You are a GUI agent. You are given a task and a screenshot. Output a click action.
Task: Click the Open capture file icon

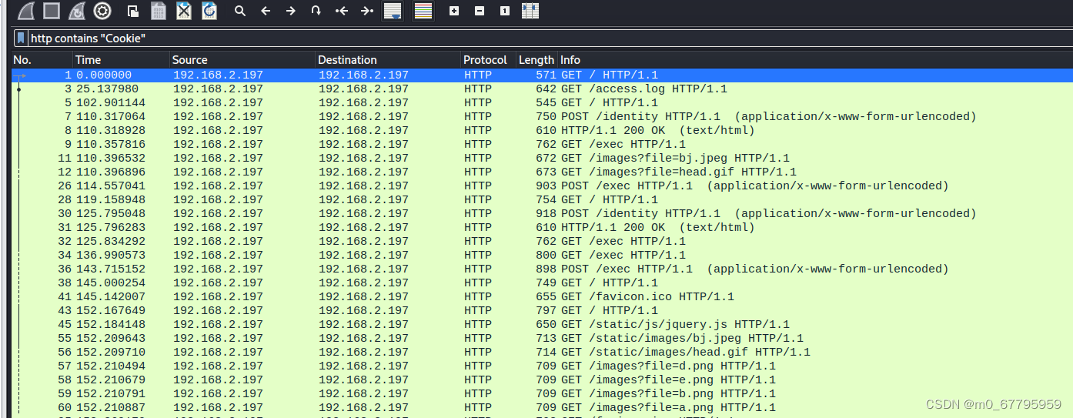[x=133, y=11]
